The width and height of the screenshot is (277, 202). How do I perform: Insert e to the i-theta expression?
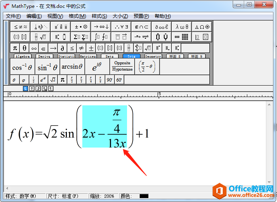tap(97, 67)
